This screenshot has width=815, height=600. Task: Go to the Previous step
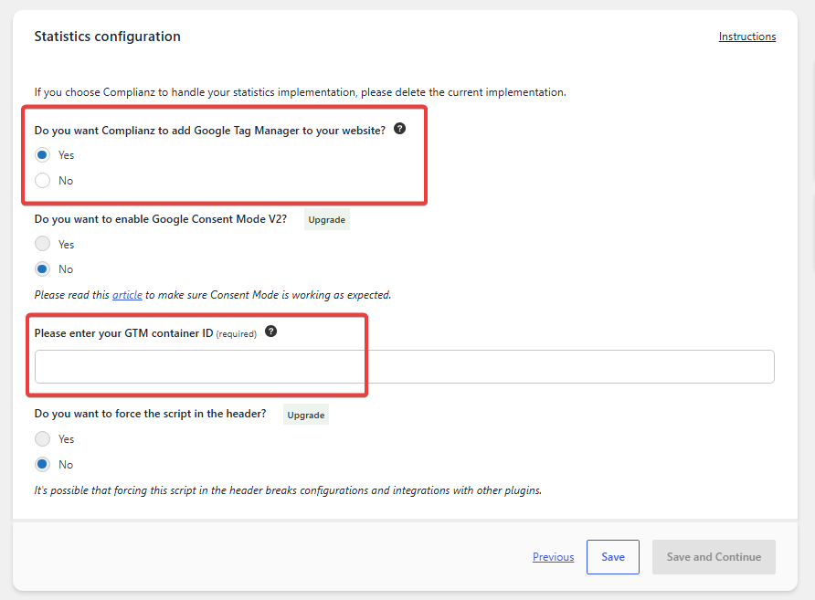(553, 557)
